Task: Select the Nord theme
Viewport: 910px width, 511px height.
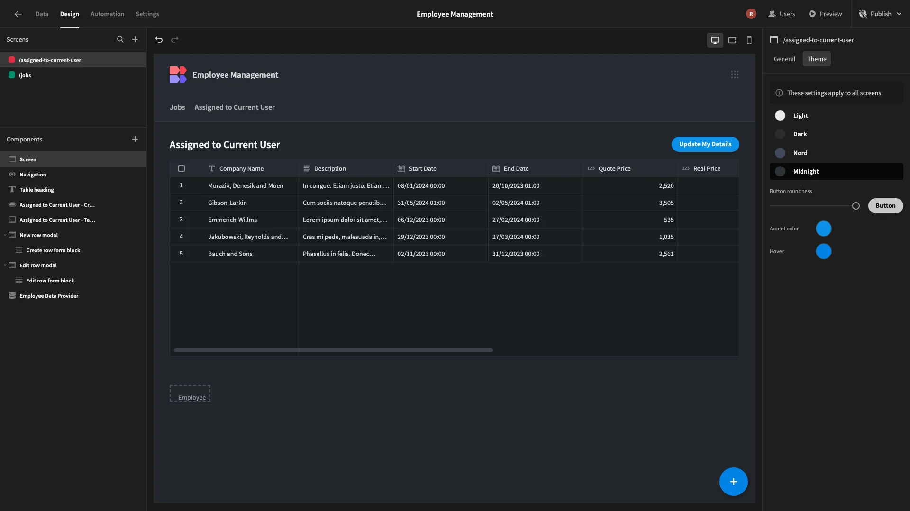Action: tap(836, 153)
